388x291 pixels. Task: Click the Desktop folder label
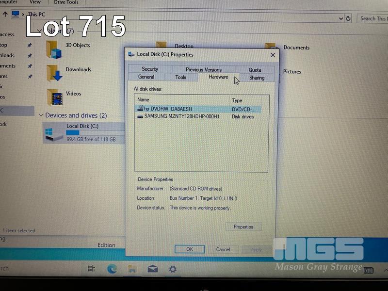184,46
